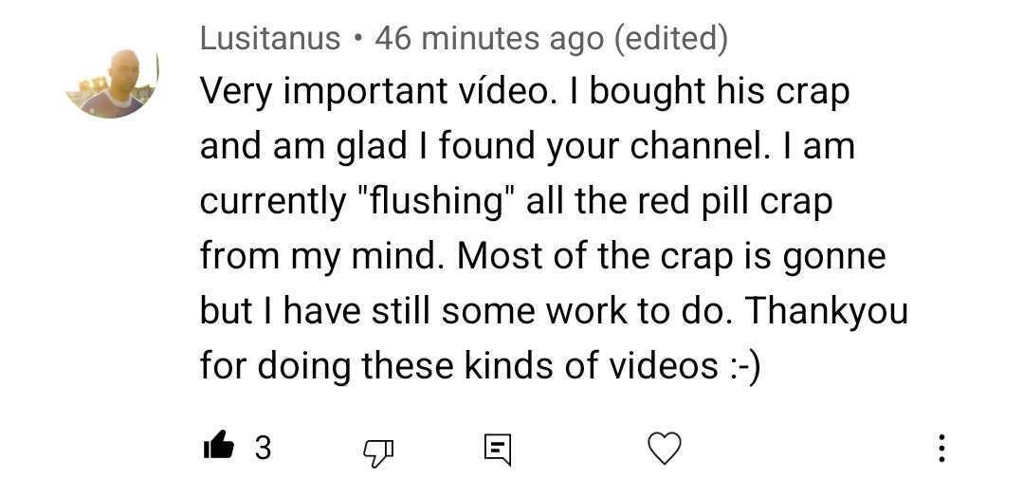The image size is (1023, 497).
Task: Dislike the comment with the thumbs-down icon
Action: coord(377,449)
